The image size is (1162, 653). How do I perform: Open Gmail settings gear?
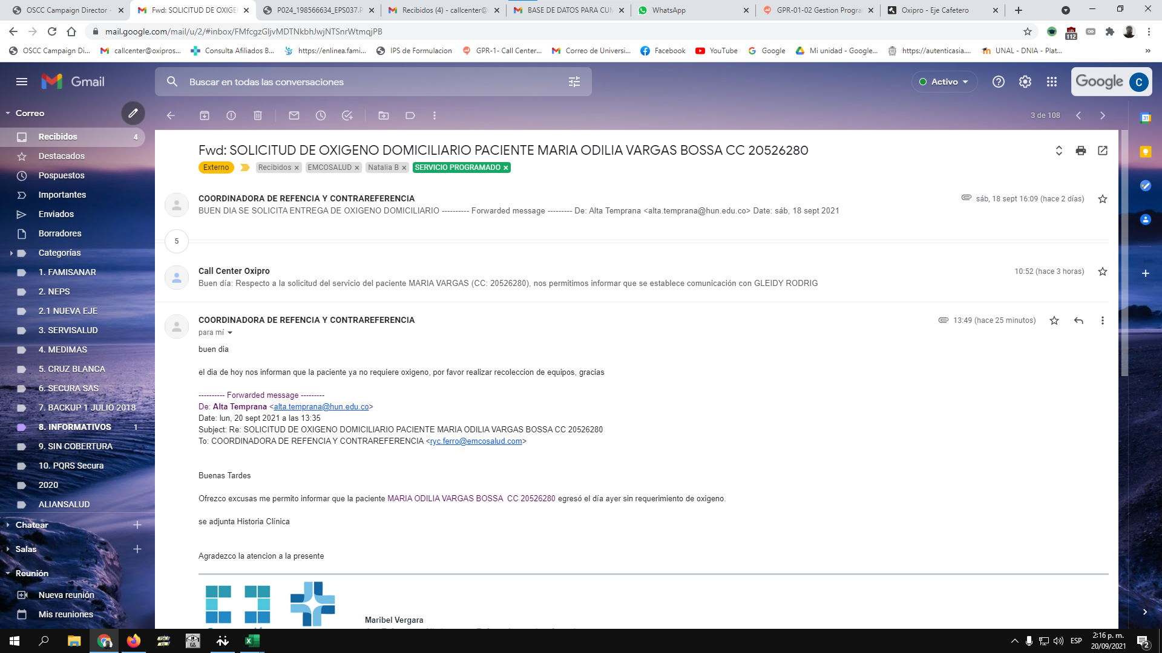click(1025, 82)
